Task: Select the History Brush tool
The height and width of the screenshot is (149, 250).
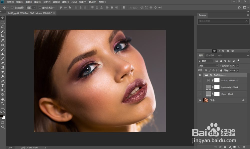Action: coord(2,58)
